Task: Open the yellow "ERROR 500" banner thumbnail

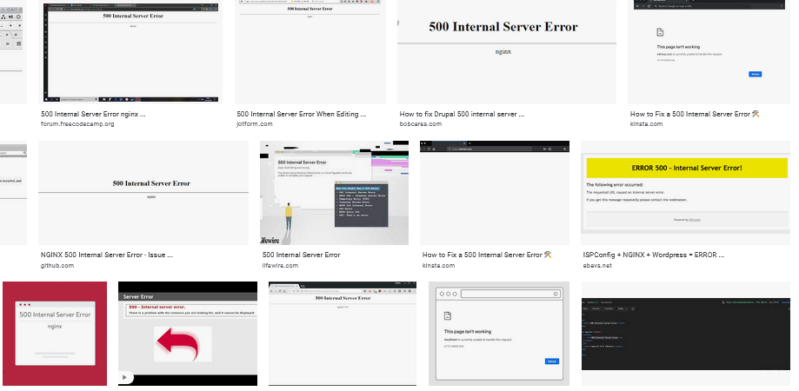Action: click(685, 193)
